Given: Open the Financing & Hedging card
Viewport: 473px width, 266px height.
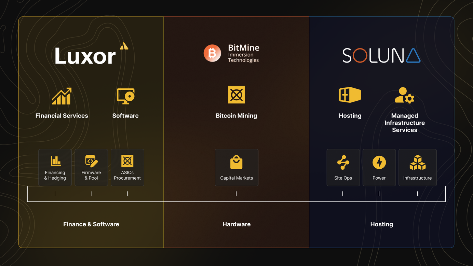Looking at the screenshot, I should (x=55, y=168).
